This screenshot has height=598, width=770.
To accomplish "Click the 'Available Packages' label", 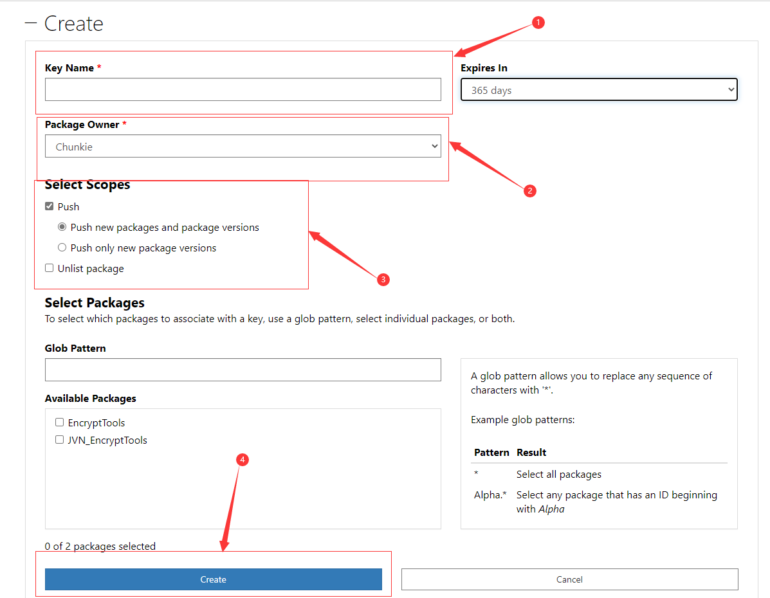I will [90, 399].
